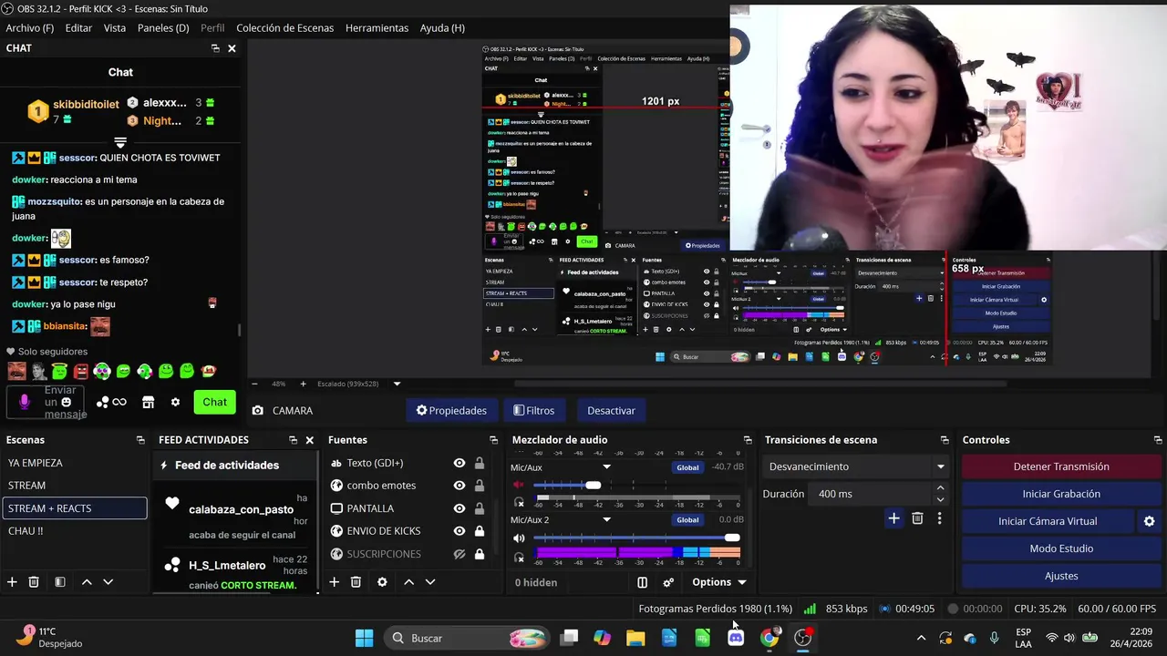Open chat shop store icon
1167x656 pixels.
click(x=149, y=402)
